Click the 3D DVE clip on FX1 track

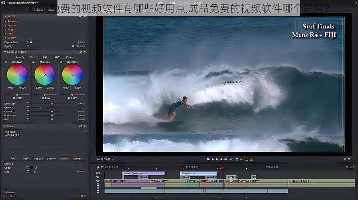tap(198, 173)
